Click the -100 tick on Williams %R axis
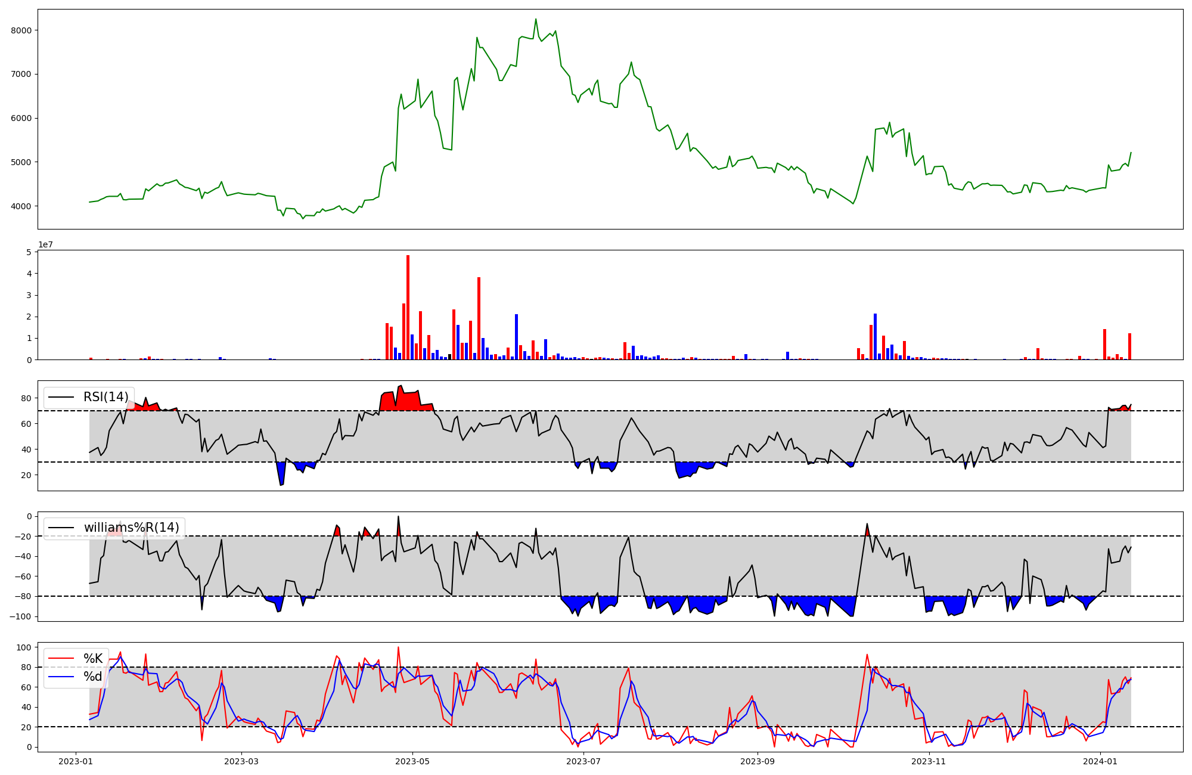This screenshot has width=1192, height=775. pyautogui.click(x=21, y=616)
